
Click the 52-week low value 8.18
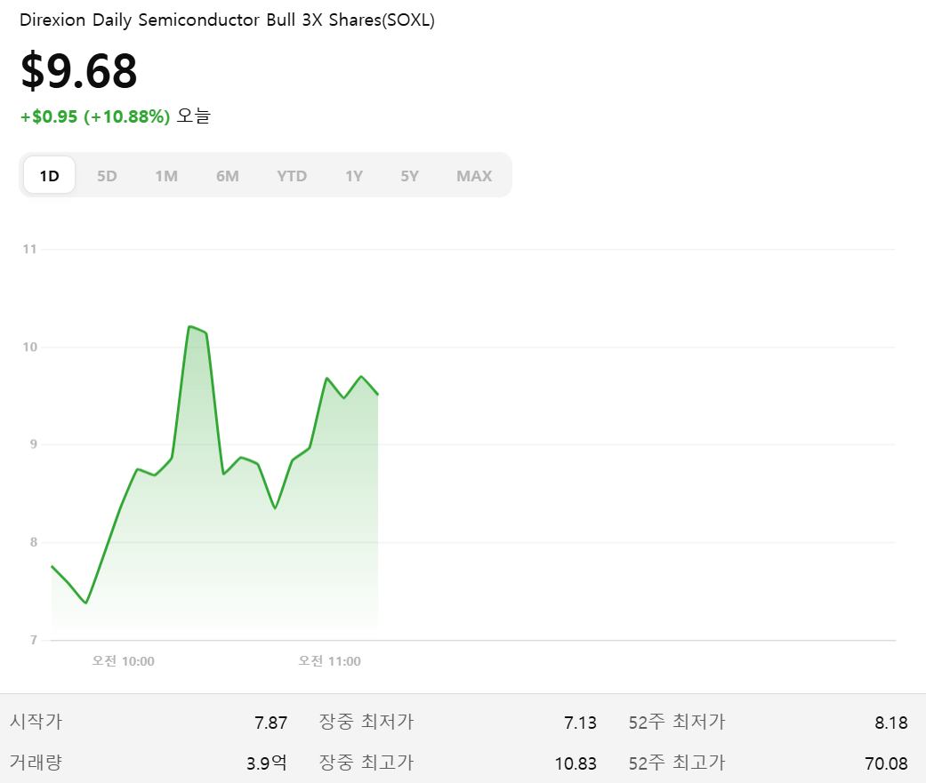(x=891, y=723)
